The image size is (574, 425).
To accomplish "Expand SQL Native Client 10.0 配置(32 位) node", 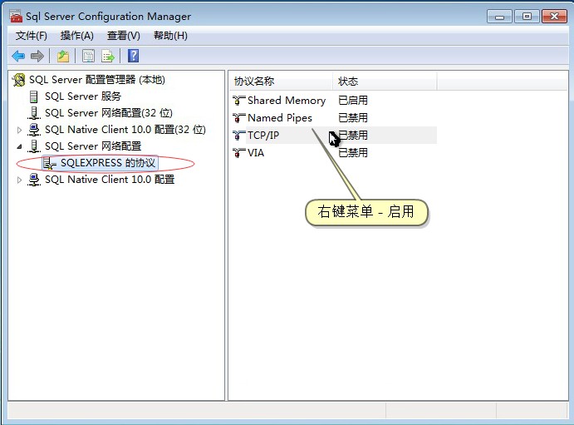I will click(19, 130).
